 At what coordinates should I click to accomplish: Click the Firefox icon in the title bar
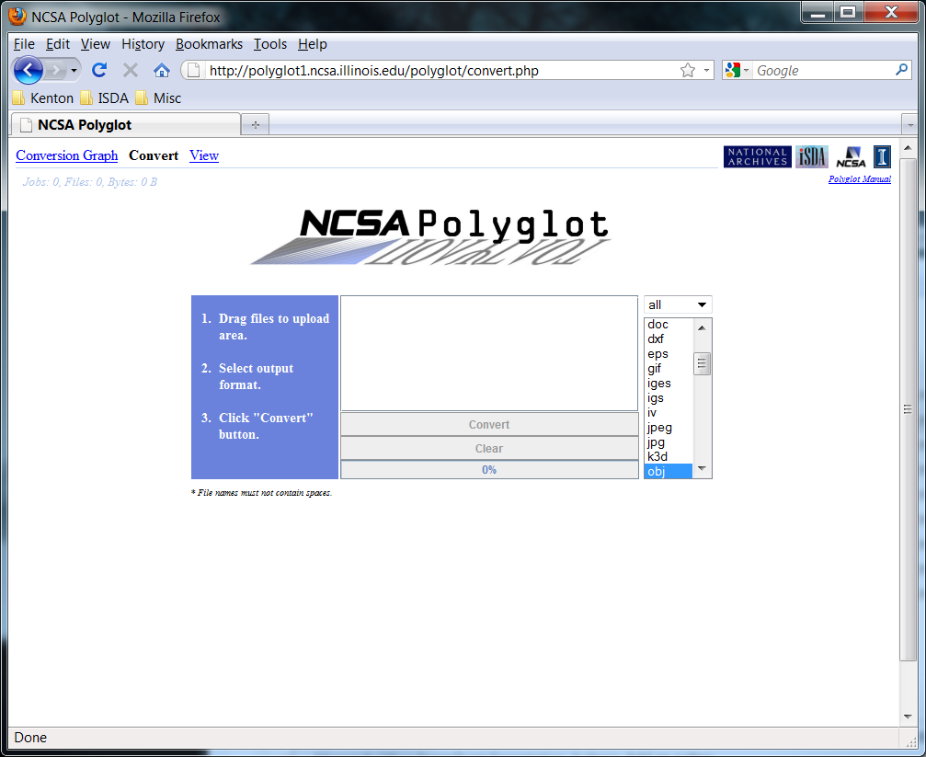coord(17,16)
